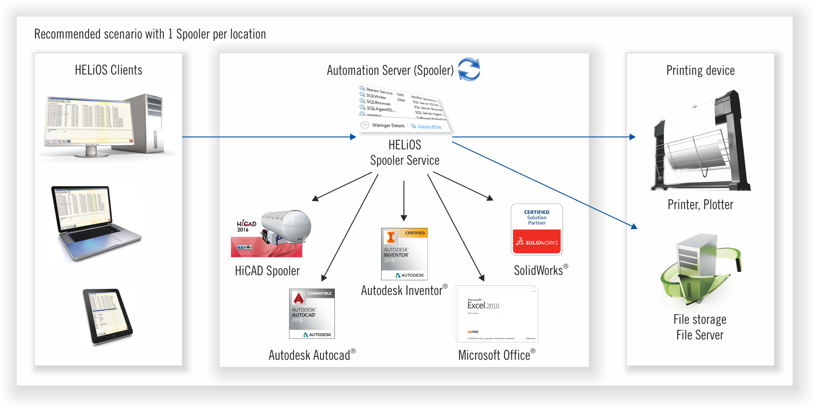Click the Autodesk Inventor 2016 certified badge

point(404,254)
